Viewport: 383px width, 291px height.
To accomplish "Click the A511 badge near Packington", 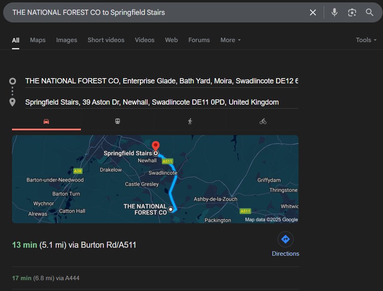I will tap(245, 211).
